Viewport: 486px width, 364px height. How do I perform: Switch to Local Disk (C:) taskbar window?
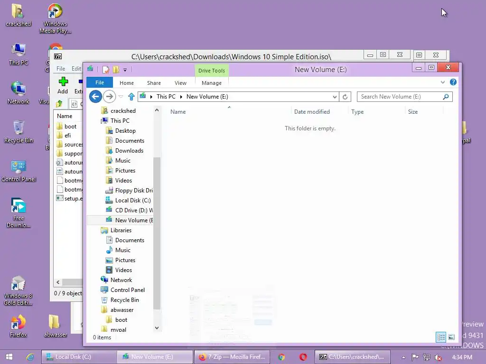[x=79, y=357]
